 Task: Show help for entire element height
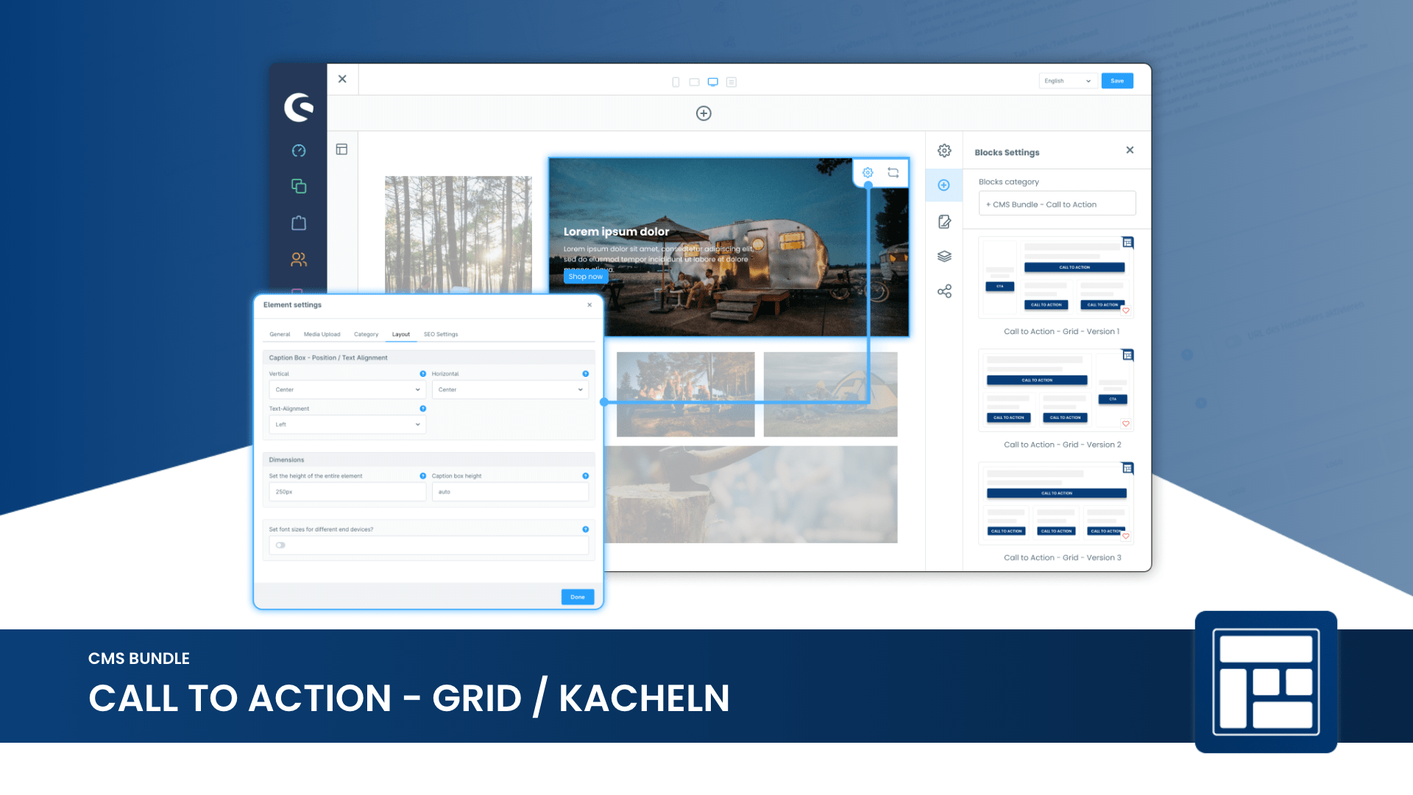[423, 476]
